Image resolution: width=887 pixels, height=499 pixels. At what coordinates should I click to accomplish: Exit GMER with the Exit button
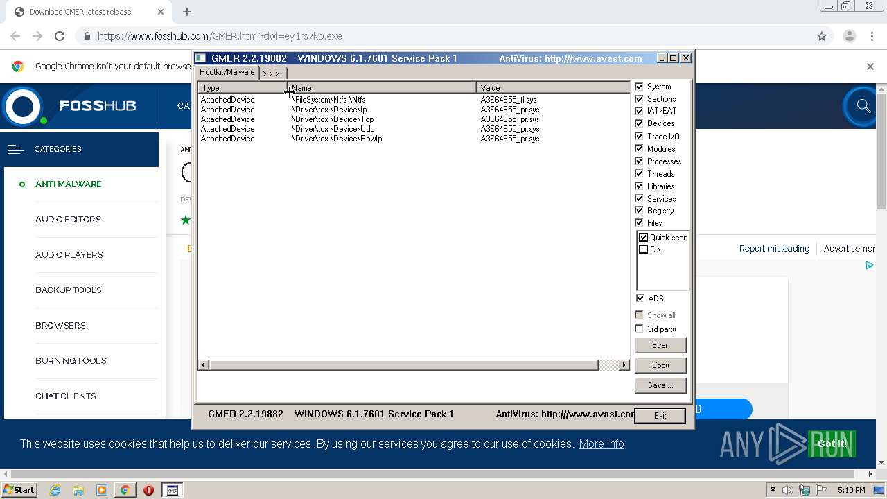(660, 416)
